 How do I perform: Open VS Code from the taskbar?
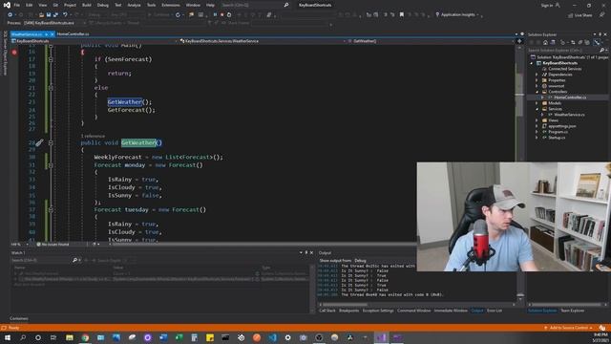point(272,337)
